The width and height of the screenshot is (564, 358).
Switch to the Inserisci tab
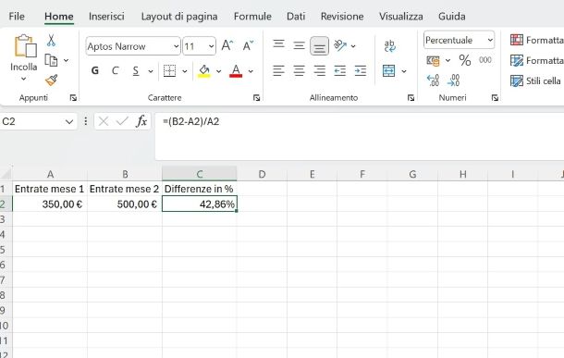pyautogui.click(x=106, y=17)
